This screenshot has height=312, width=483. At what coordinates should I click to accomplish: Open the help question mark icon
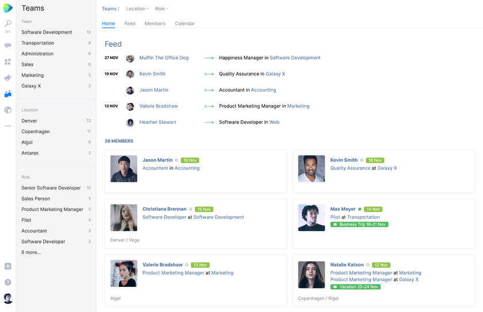tap(8, 282)
